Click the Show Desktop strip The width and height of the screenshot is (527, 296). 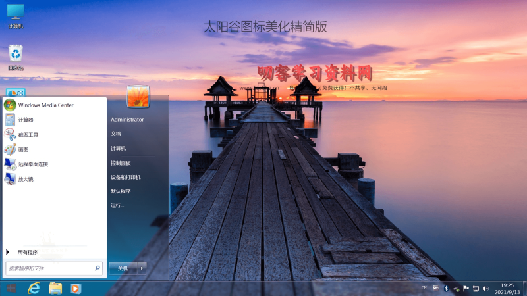[x=524, y=289]
